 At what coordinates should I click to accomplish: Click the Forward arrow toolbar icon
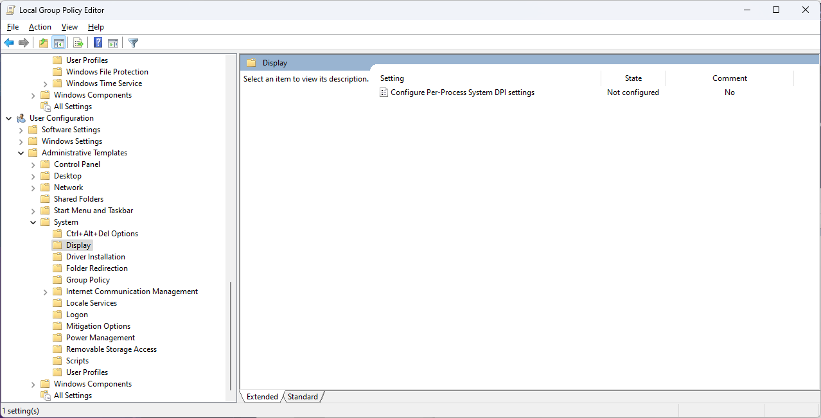pos(24,43)
